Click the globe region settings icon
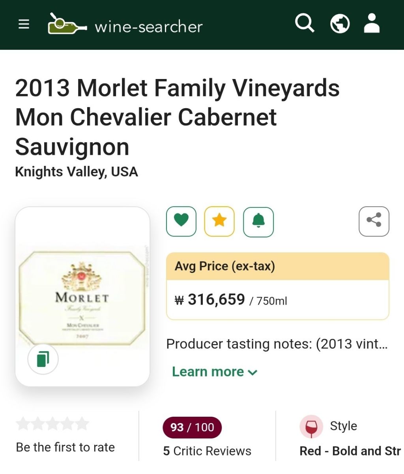 point(340,24)
